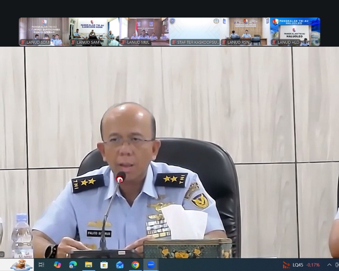
Task: Open File Explorer on the taskbar
Action: coord(88,265)
